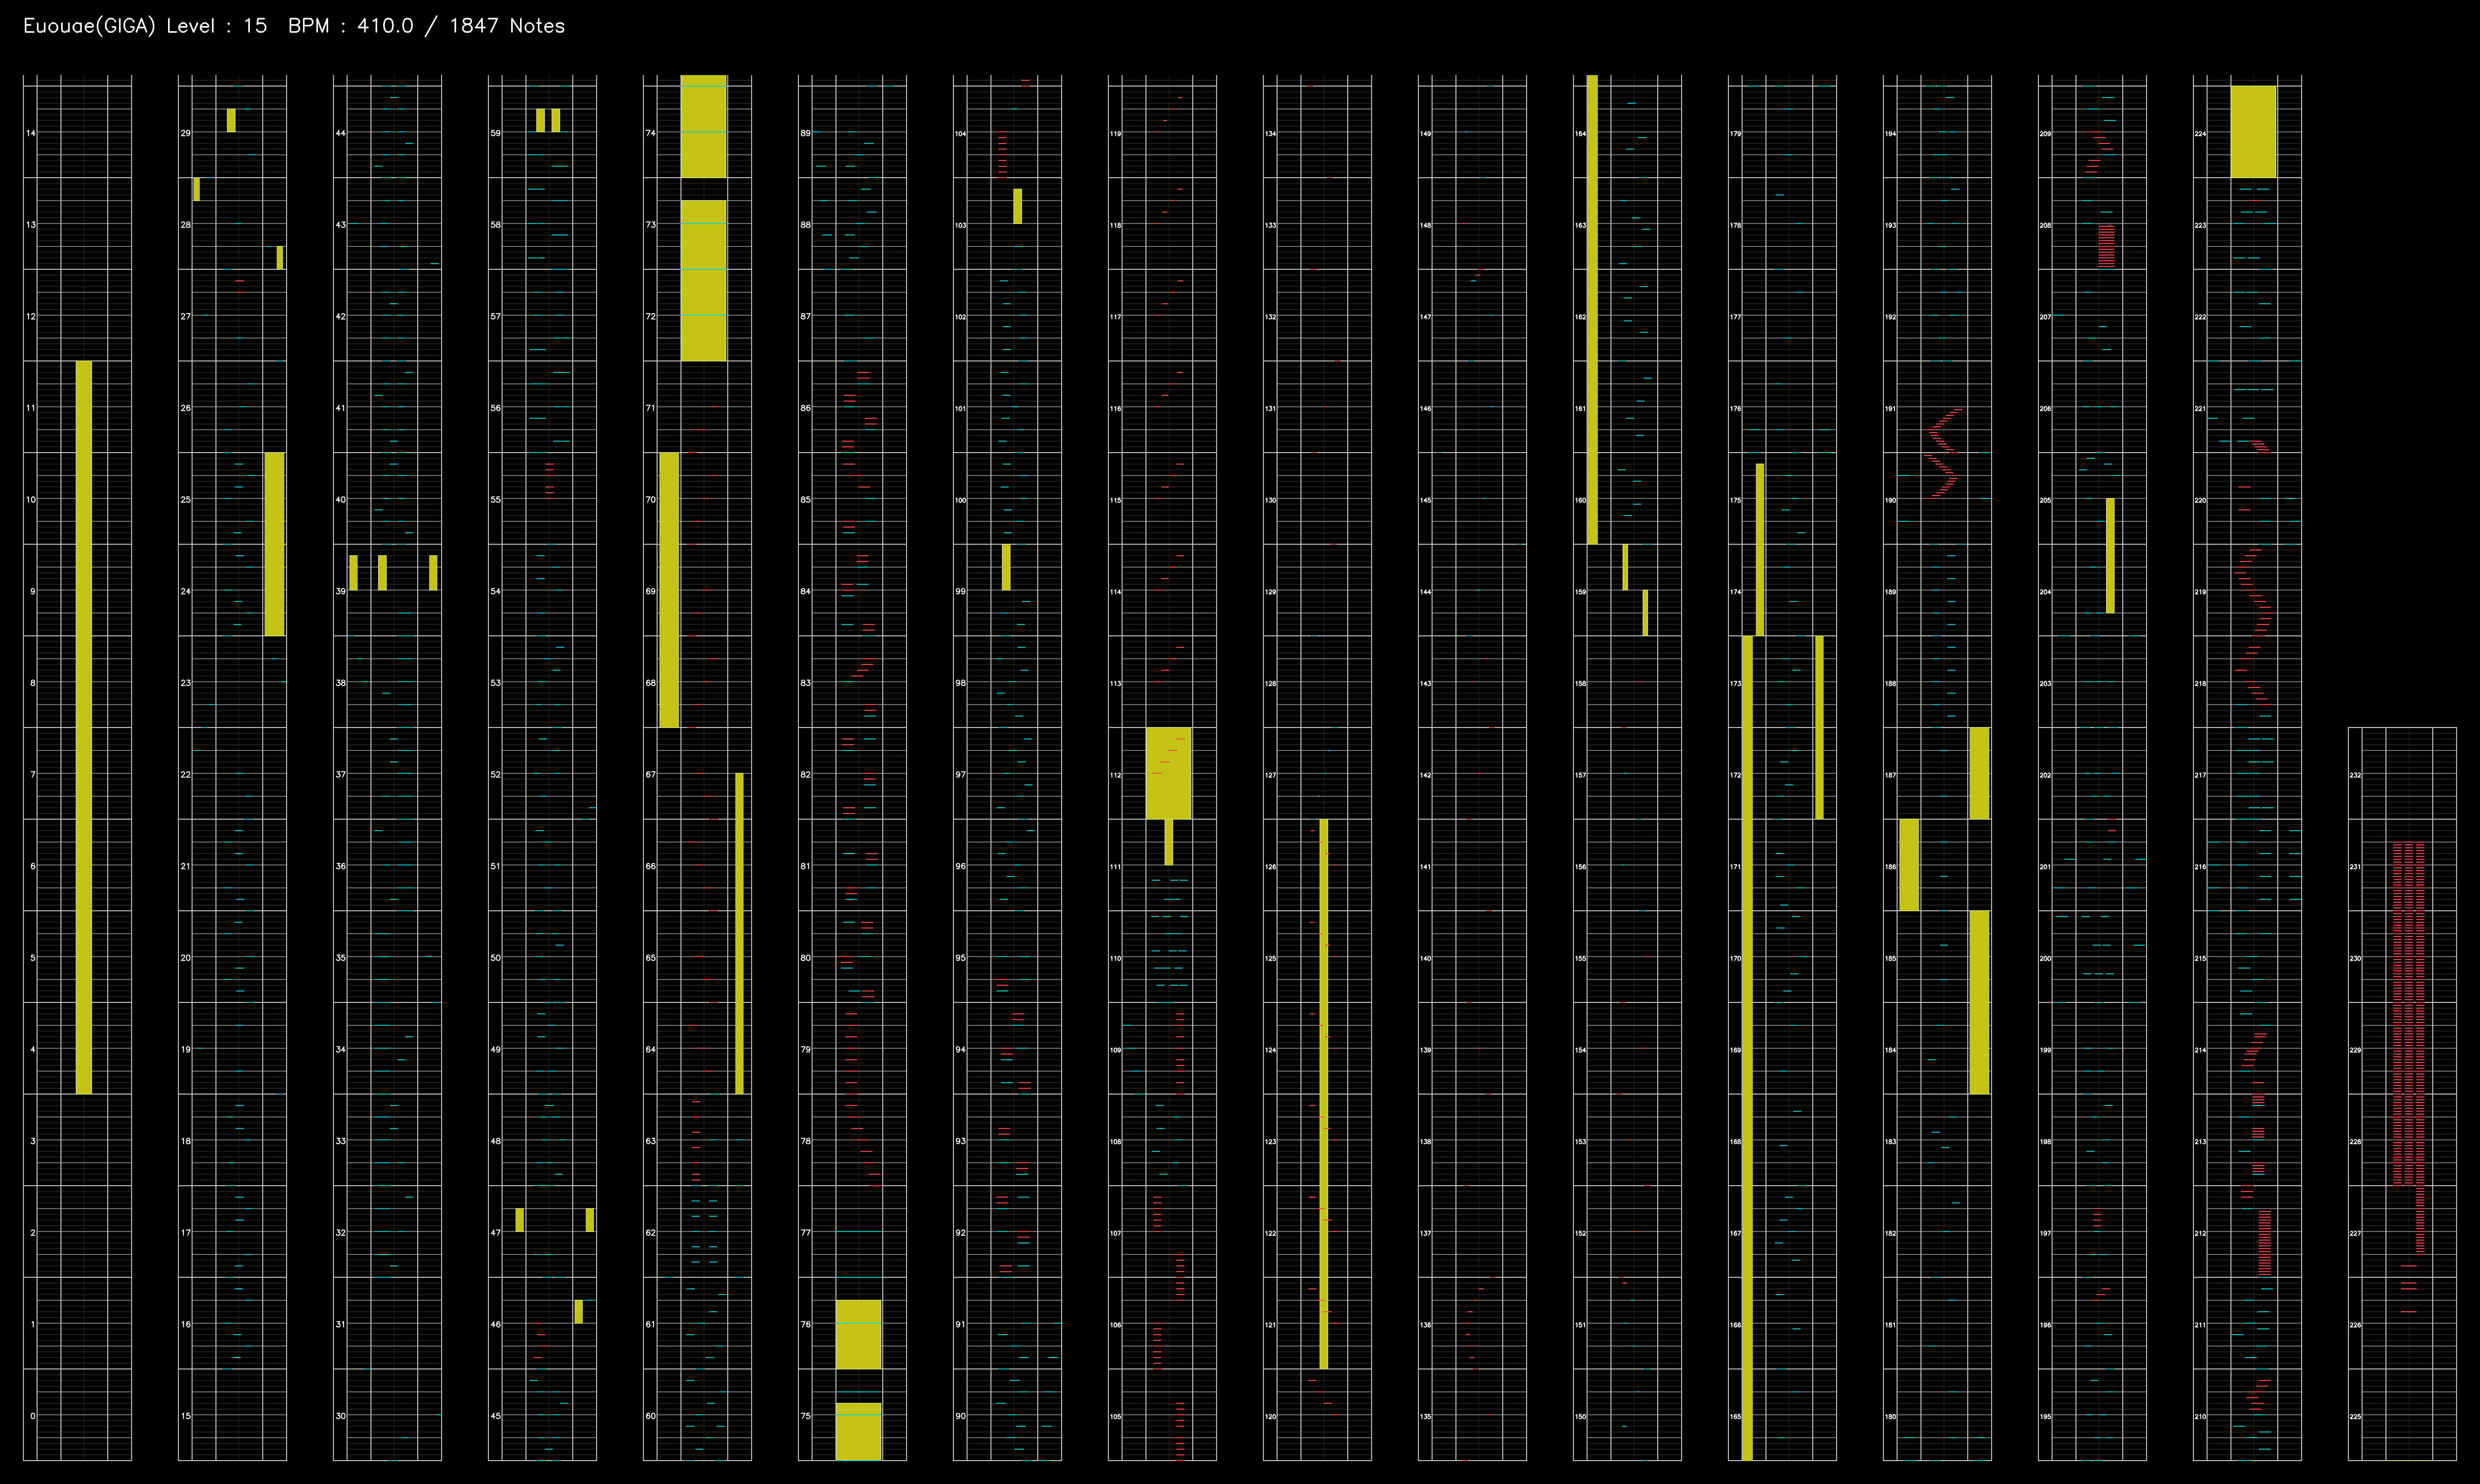Image resolution: width=2480 pixels, height=1484 pixels.
Task: Select the long note spanning measures 160–164
Action: (1592, 310)
